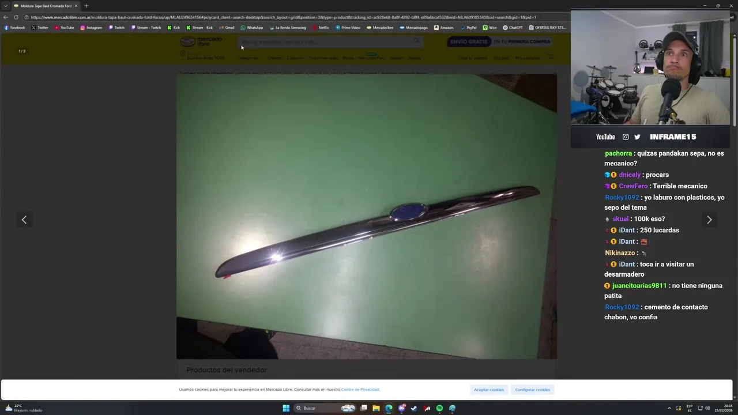Click username CrewFero in chat

[x=633, y=186]
